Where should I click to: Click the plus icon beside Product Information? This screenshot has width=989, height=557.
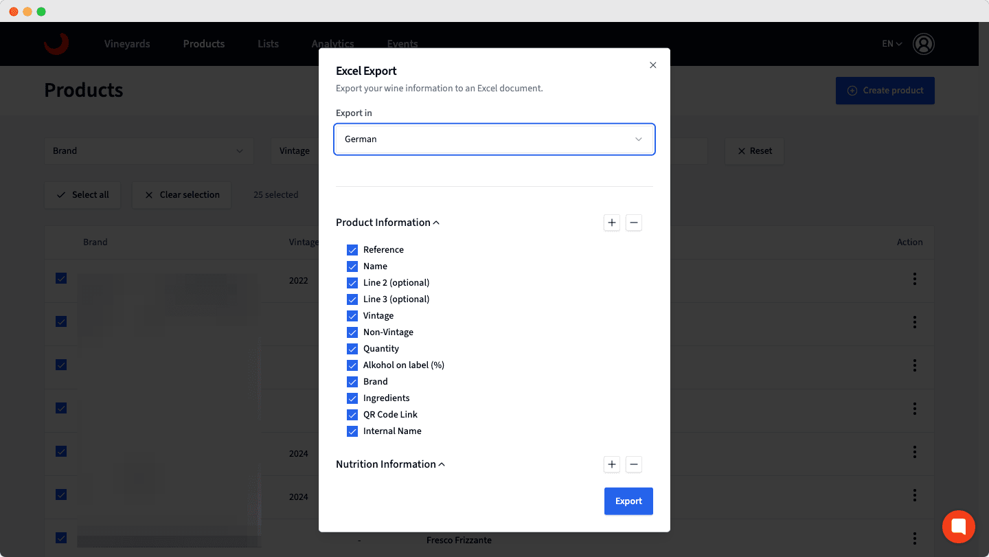(611, 223)
